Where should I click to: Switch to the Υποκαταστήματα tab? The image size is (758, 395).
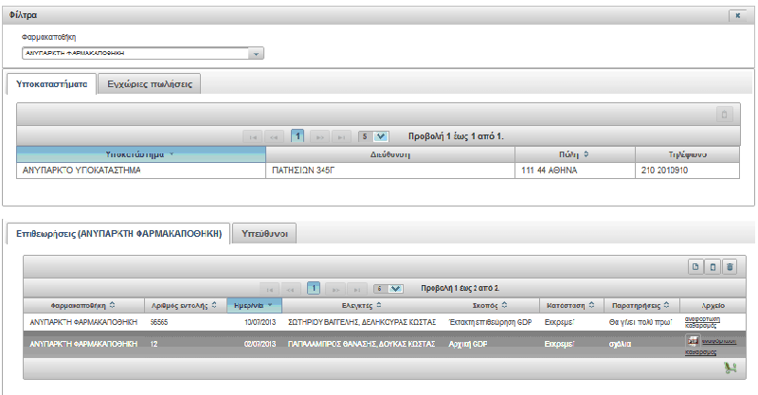[52, 84]
